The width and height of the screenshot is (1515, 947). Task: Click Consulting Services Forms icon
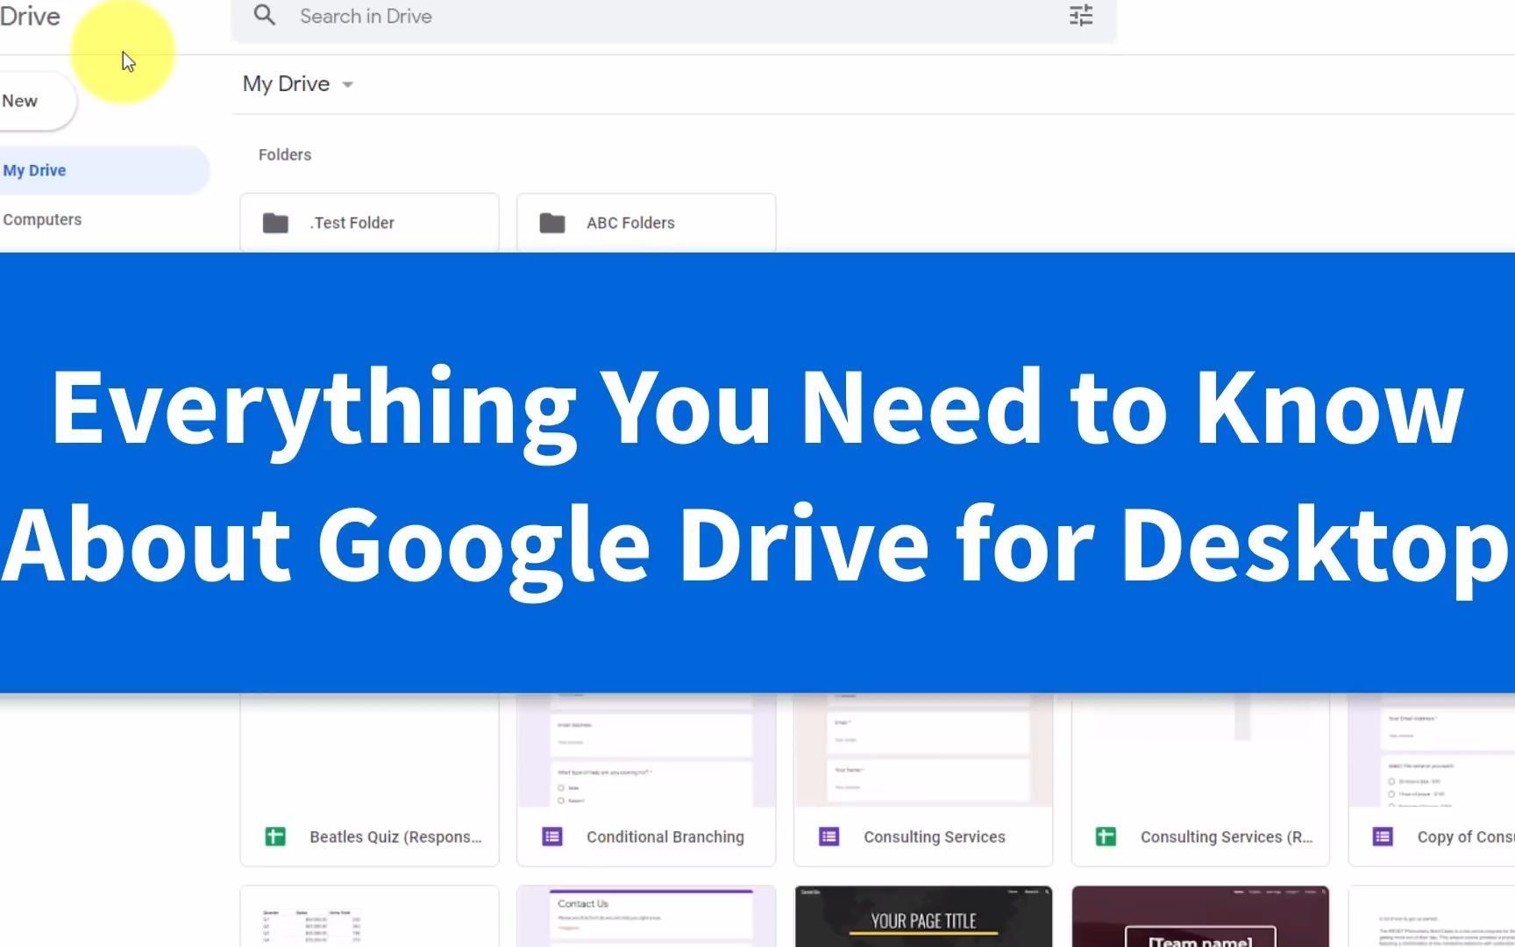829,837
